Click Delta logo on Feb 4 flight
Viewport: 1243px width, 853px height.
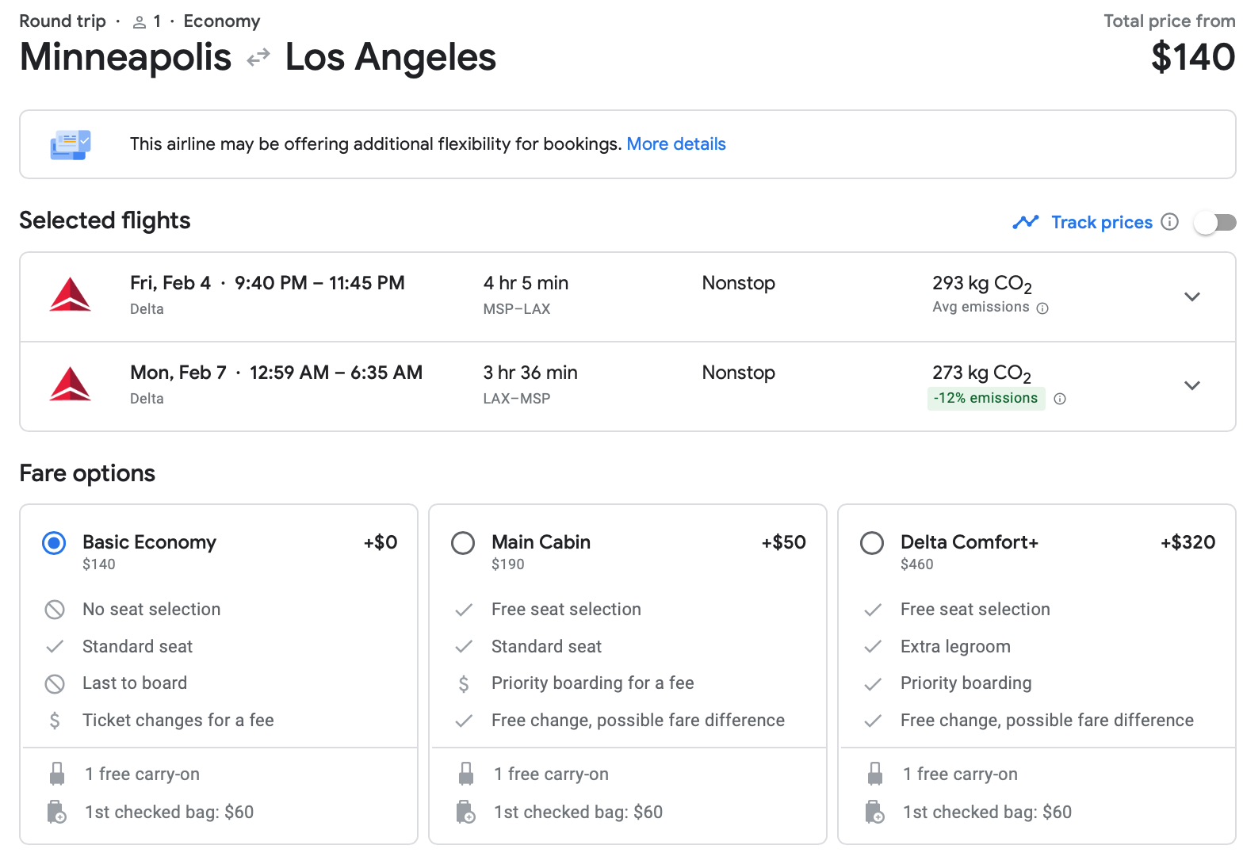(71, 295)
